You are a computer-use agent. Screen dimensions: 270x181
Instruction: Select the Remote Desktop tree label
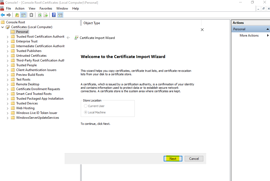pyautogui.click(x=28, y=84)
